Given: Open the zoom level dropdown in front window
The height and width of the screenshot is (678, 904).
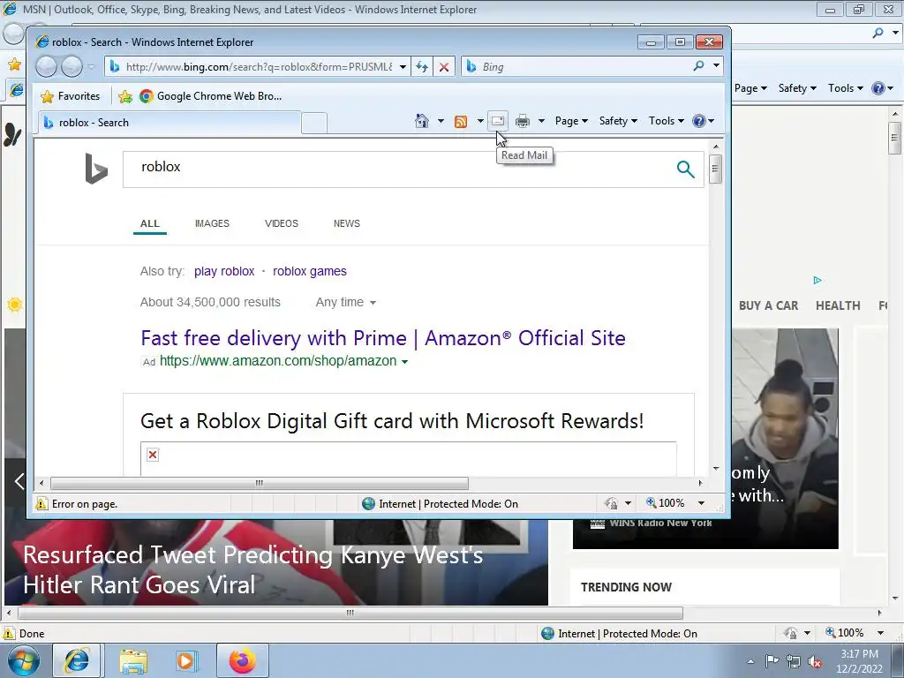Looking at the screenshot, I should (x=701, y=503).
